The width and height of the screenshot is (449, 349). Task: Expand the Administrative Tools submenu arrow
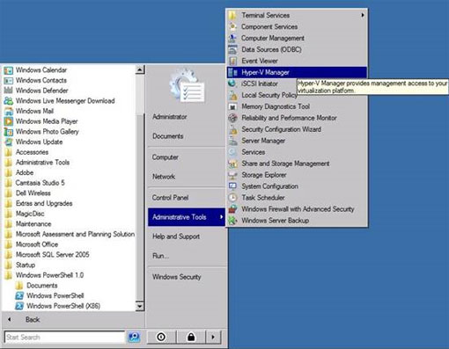[x=221, y=217]
